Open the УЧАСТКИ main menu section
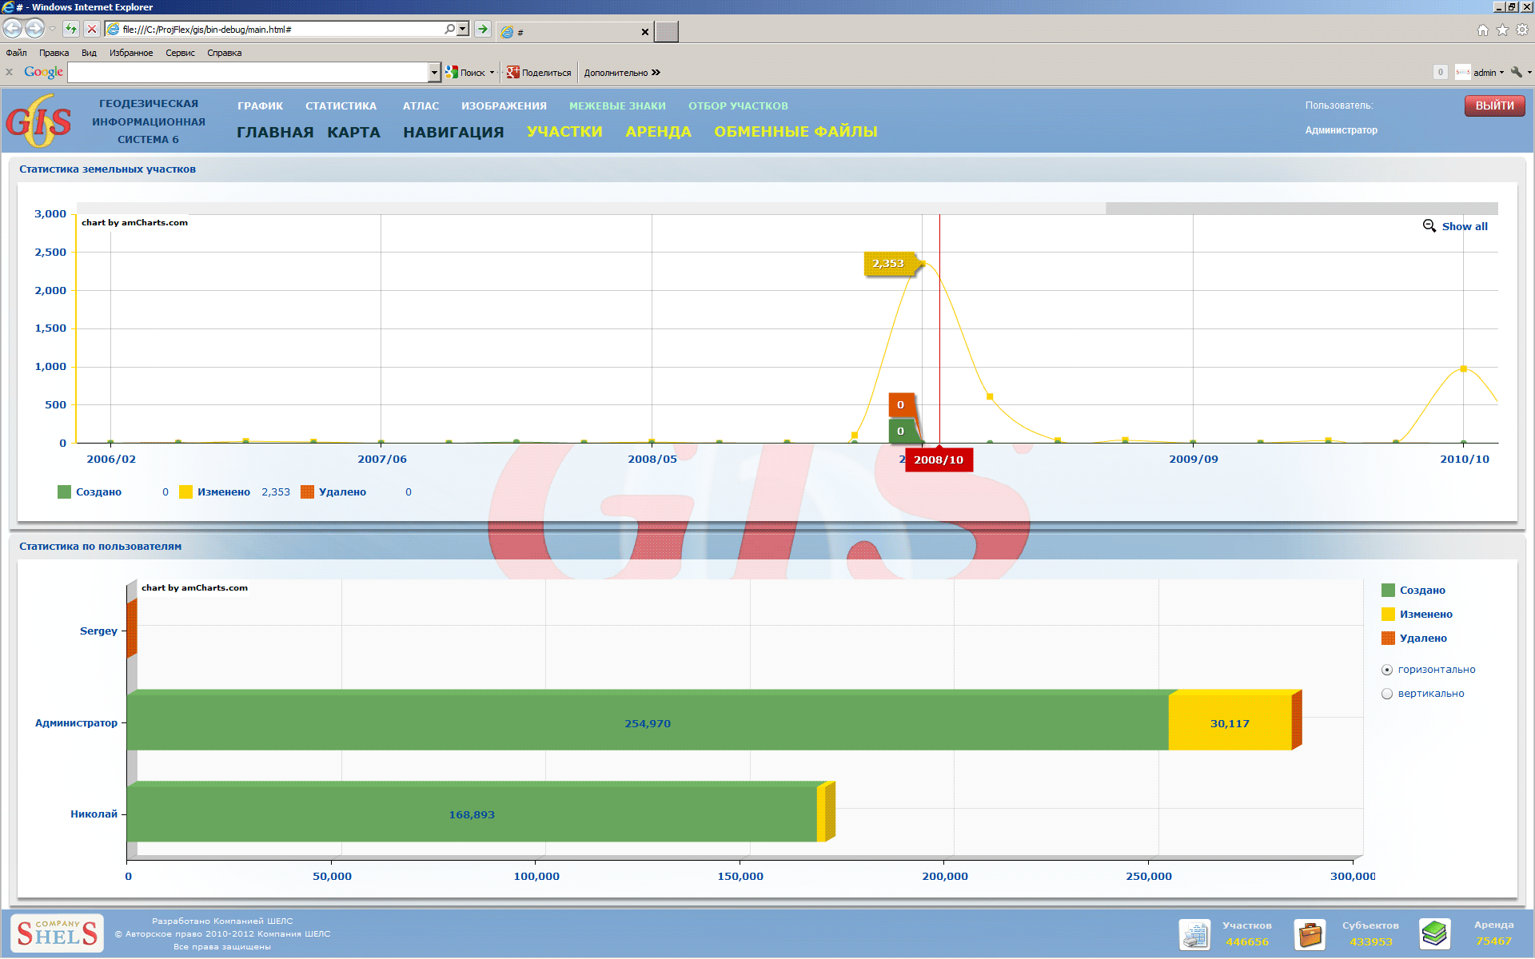The height and width of the screenshot is (959, 1535). (564, 132)
